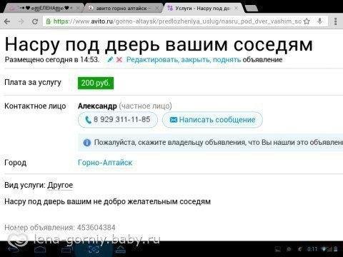This screenshot has width=343, height=257.
Task: Tap the clock showing 0:11
Action: pos(312,249)
